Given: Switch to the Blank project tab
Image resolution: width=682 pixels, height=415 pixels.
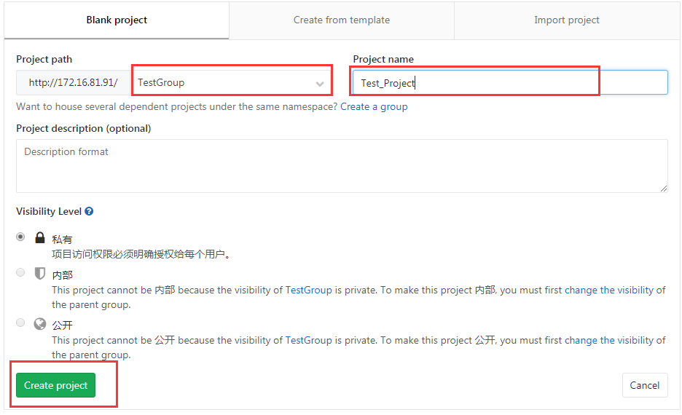Looking at the screenshot, I should tap(117, 20).
